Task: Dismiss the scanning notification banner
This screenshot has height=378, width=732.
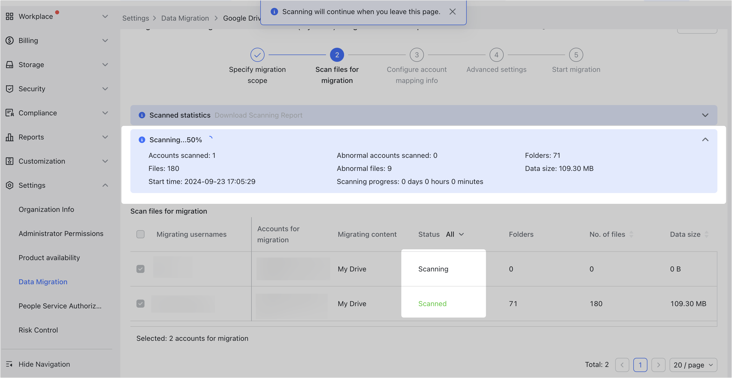Action: (x=452, y=12)
